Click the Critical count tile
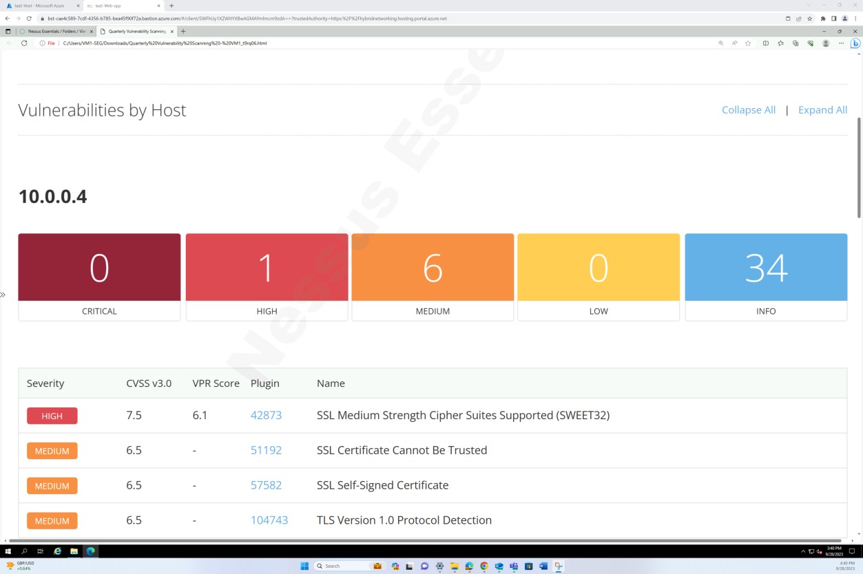Viewport: 863px width, 574px height. [x=99, y=277]
